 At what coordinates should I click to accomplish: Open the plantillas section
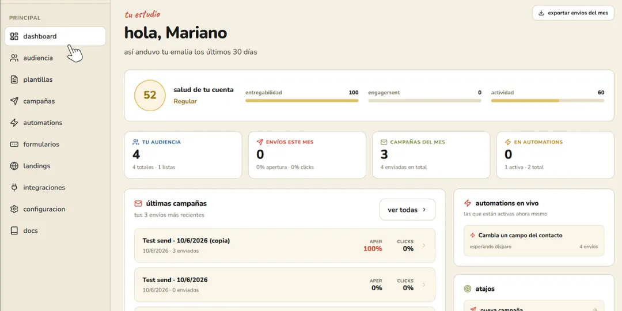click(x=55, y=79)
